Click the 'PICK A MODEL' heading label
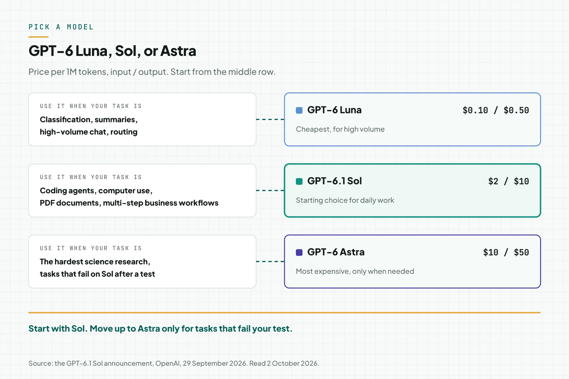The image size is (569, 379). click(x=61, y=27)
